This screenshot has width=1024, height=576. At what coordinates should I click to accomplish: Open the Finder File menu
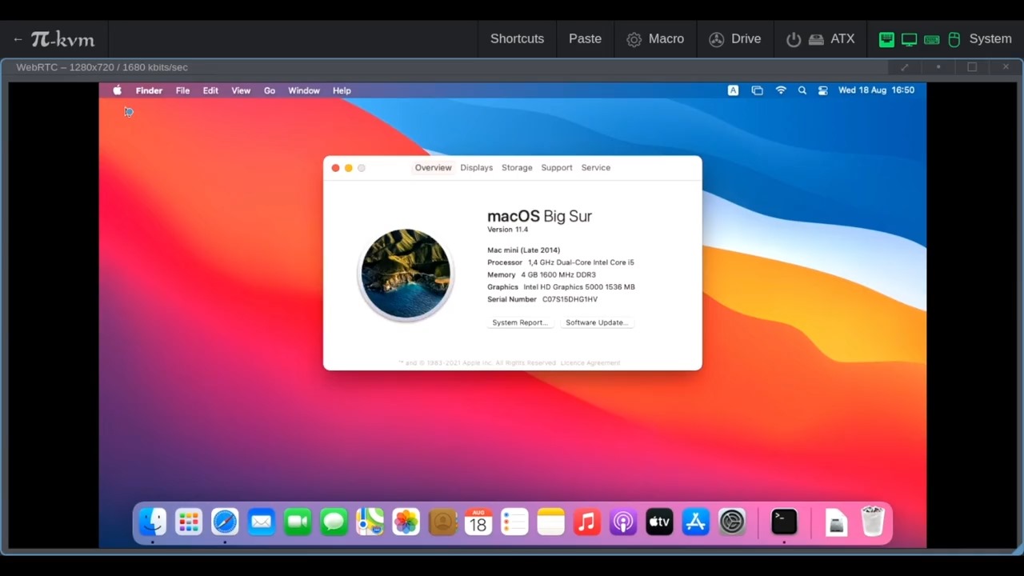pos(182,90)
